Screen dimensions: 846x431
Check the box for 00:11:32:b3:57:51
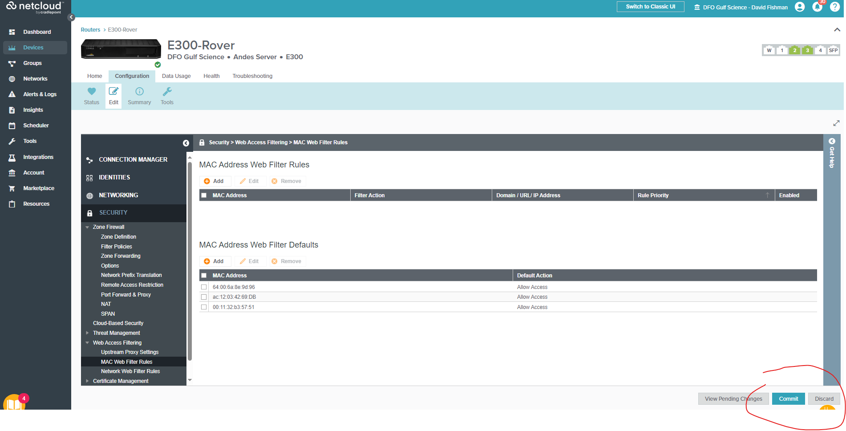click(204, 307)
